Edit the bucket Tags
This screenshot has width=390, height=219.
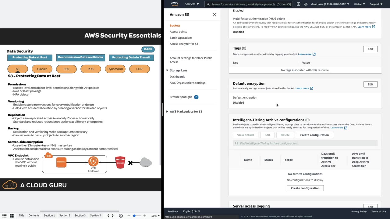coord(370,49)
